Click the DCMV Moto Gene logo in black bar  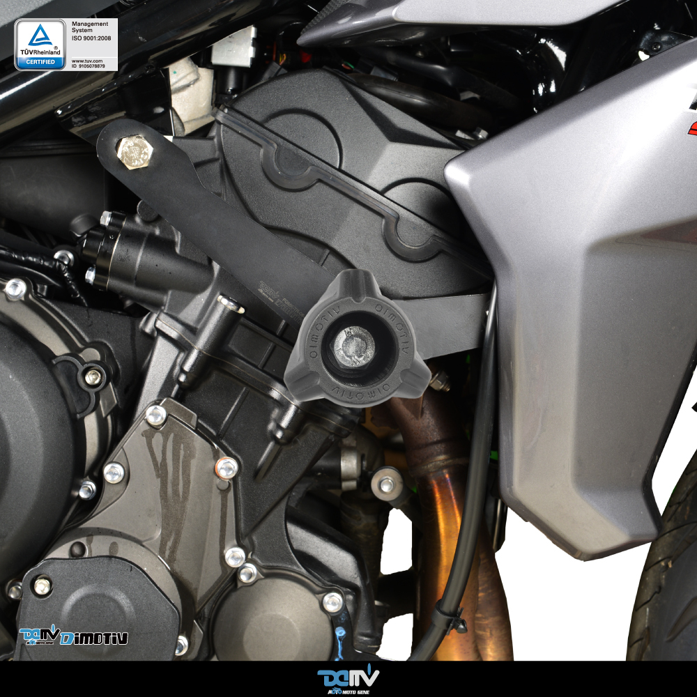(348, 679)
